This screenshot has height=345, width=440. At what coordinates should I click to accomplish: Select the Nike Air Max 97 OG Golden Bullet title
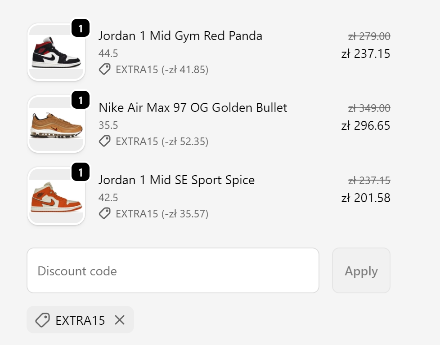tap(193, 108)
